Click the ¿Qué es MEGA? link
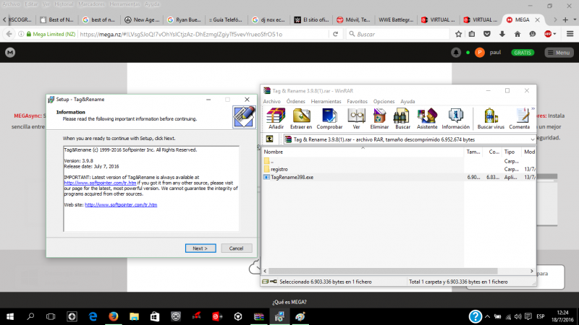The image size is (579, 325). 289,302
